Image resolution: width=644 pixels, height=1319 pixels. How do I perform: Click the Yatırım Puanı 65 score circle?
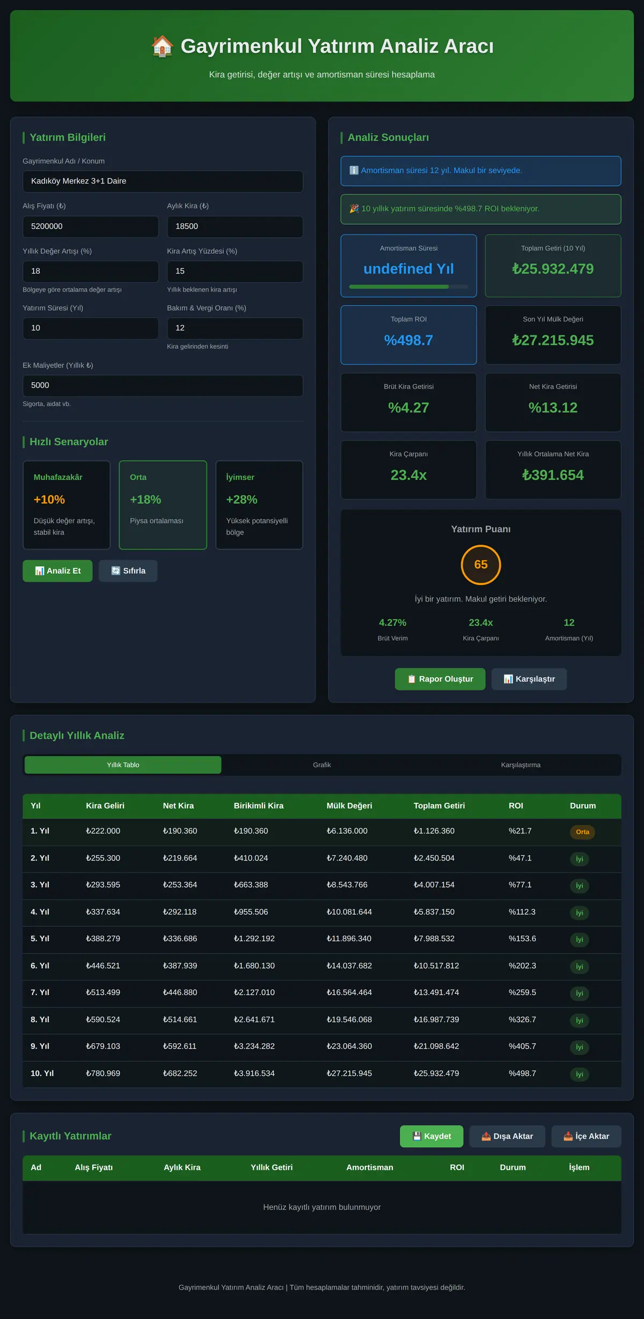(x=481, y=565)
